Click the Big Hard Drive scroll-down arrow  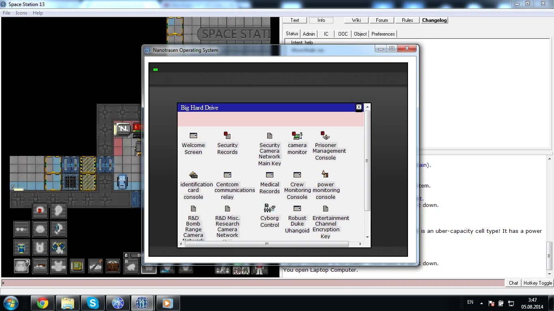pos(367,237)
